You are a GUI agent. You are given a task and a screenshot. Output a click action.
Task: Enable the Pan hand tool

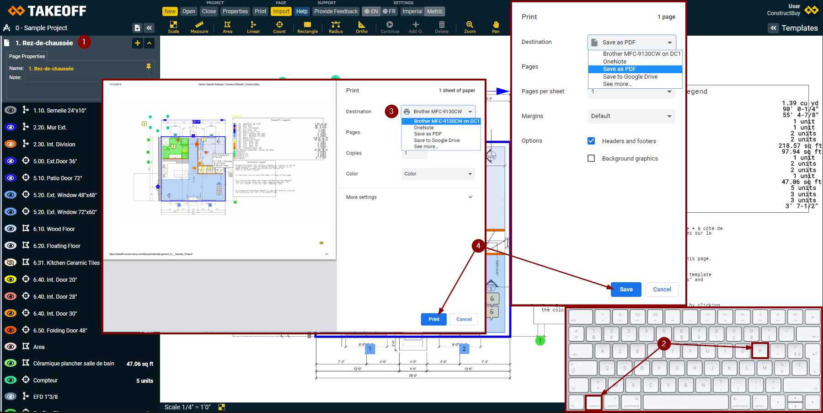click(496, 27)
